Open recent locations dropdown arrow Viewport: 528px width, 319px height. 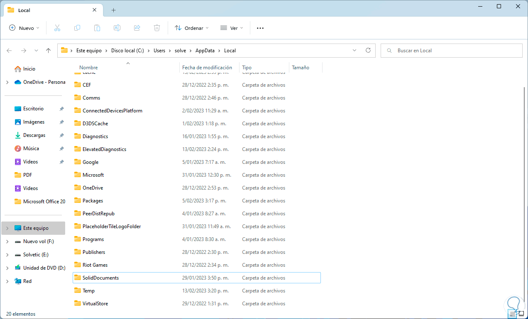point(36,50)
